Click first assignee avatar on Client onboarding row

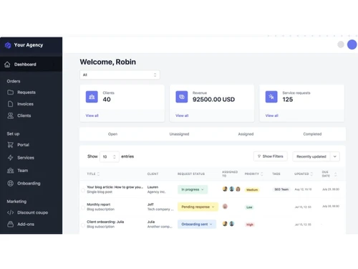pos(225,224)
